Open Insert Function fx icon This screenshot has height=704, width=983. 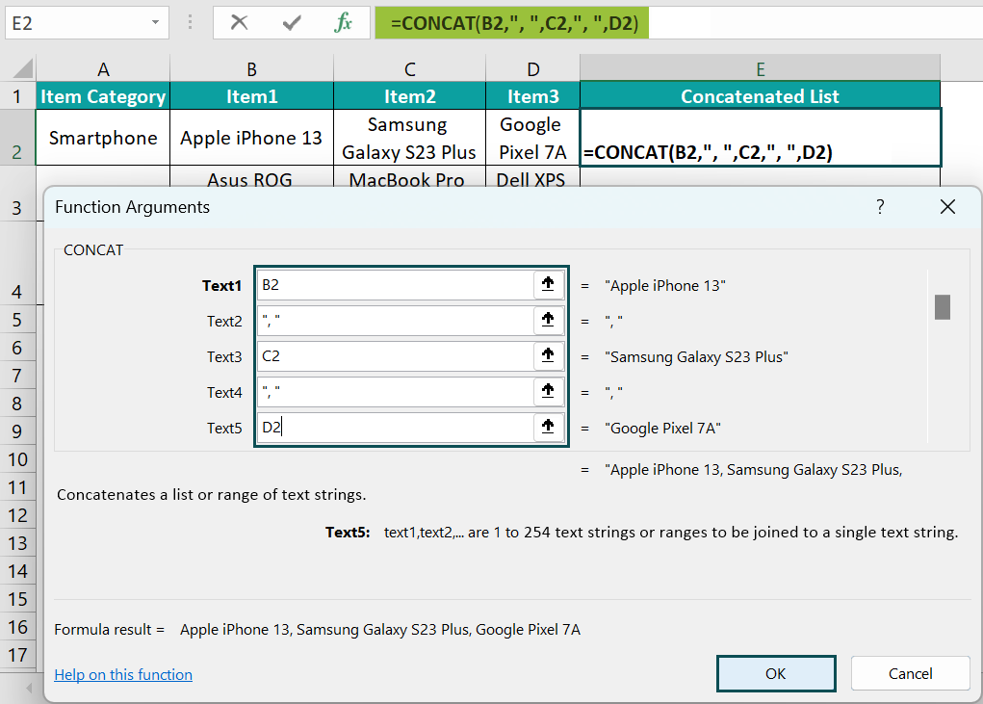click(343, 23)
